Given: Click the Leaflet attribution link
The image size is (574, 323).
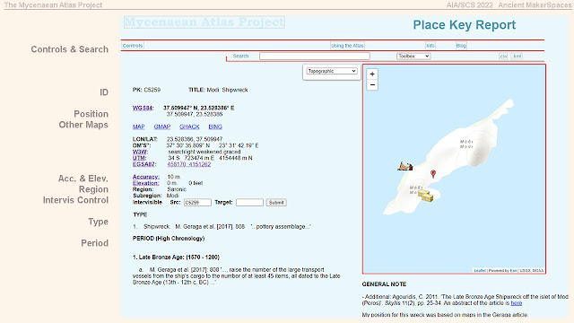Looking at the screenshot, I should click(x=480, y=271).
